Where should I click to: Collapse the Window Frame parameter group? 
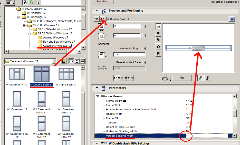(x=98, y=96)
